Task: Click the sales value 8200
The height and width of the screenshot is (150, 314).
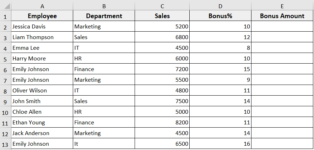Action: (162, 123)
